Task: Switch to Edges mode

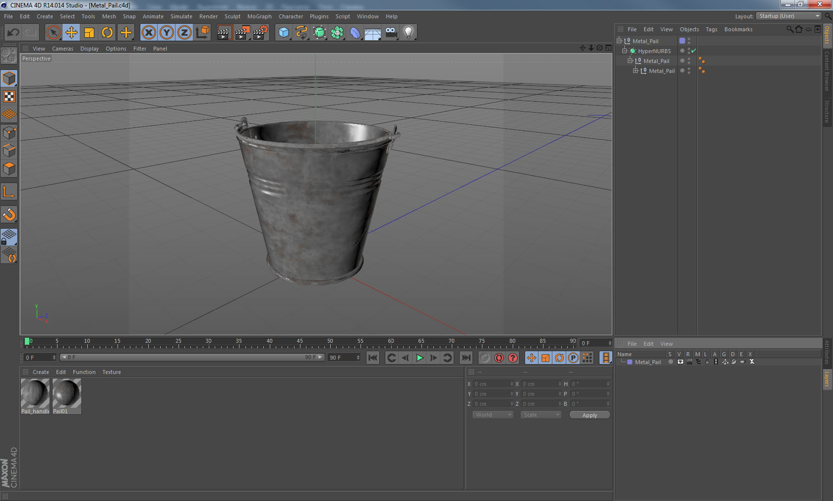Action: pyautogui.click(x=9, y=151)
